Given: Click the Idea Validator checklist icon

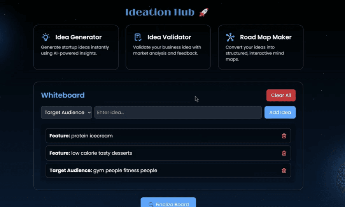Looking at the screenshot, I should click(x=138, y=37).
